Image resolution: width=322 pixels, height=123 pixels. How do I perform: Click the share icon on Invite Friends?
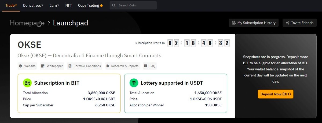coord(288,23)
